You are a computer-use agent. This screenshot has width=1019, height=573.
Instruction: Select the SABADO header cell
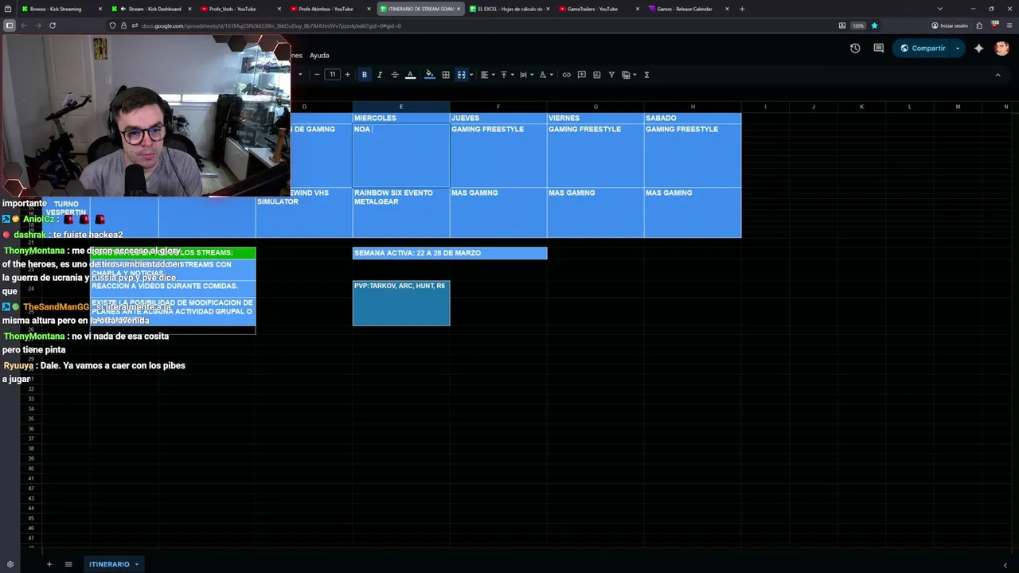pyautogui.click(x=693, y=118)
